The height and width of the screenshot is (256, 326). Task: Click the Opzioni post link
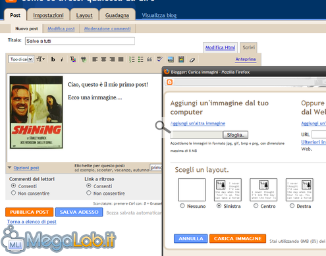point(26,168)
